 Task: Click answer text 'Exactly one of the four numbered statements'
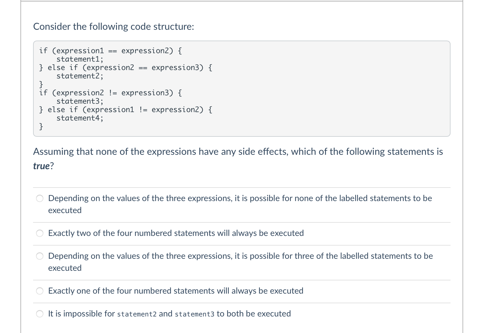(x=176, y=291)
